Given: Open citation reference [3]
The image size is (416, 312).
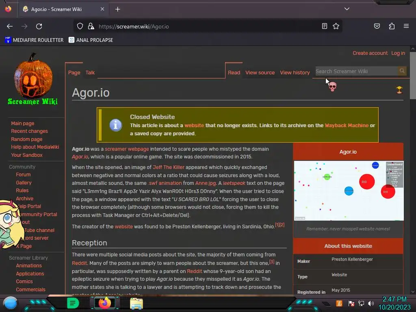Looking at the screenshot, I should coord(272,262).
